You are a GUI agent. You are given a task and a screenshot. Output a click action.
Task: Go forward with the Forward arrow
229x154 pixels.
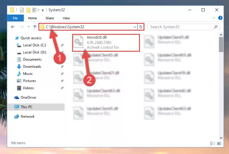tap(22, 27)
